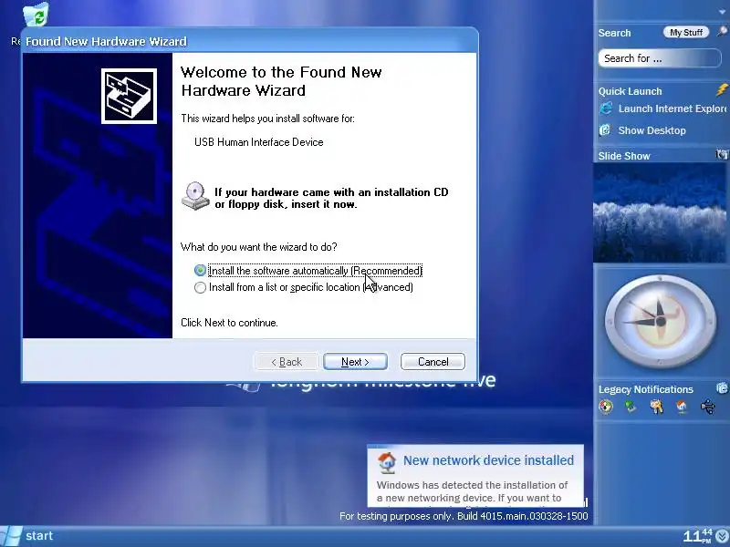Click the double chevron button beside clock
The width and height of the screenshot is (730, 547).
(723, 536)
